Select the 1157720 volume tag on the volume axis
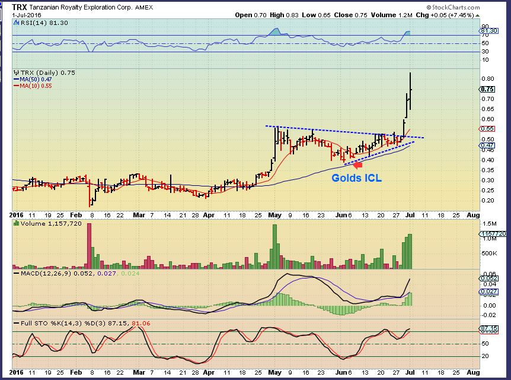The width and height of the screenshot is (511, 380). [x=493, y=234]
